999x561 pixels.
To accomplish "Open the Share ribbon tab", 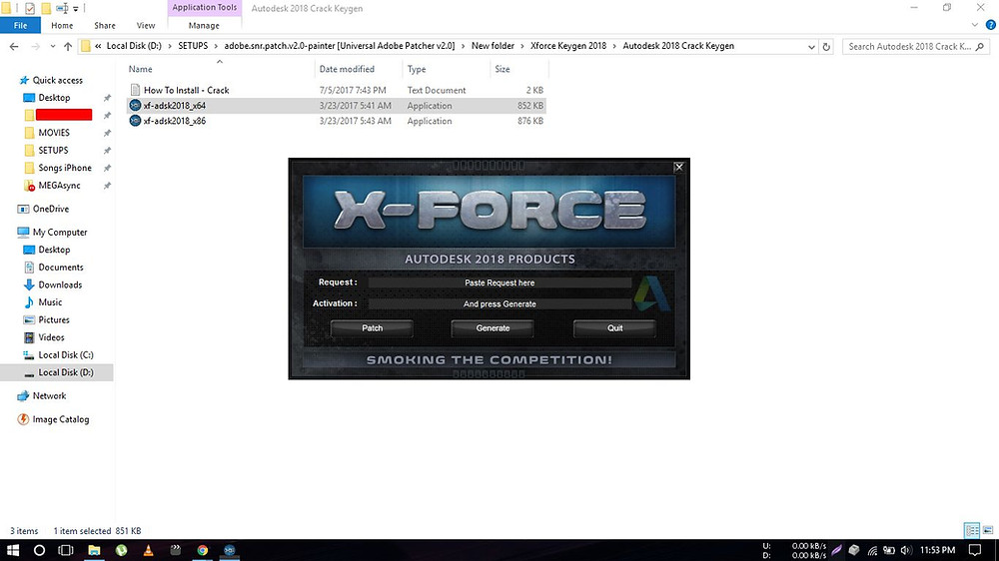I will point(105,26).
